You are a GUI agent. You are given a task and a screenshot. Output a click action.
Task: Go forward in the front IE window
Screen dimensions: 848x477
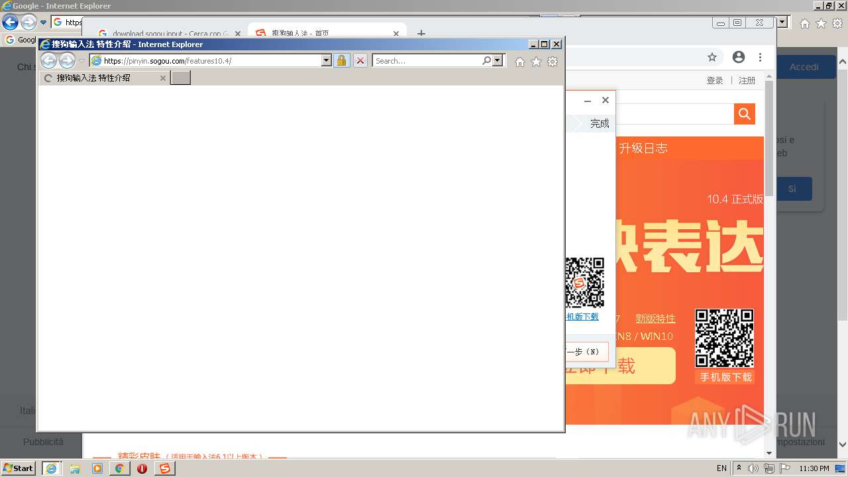click(67, 61)
